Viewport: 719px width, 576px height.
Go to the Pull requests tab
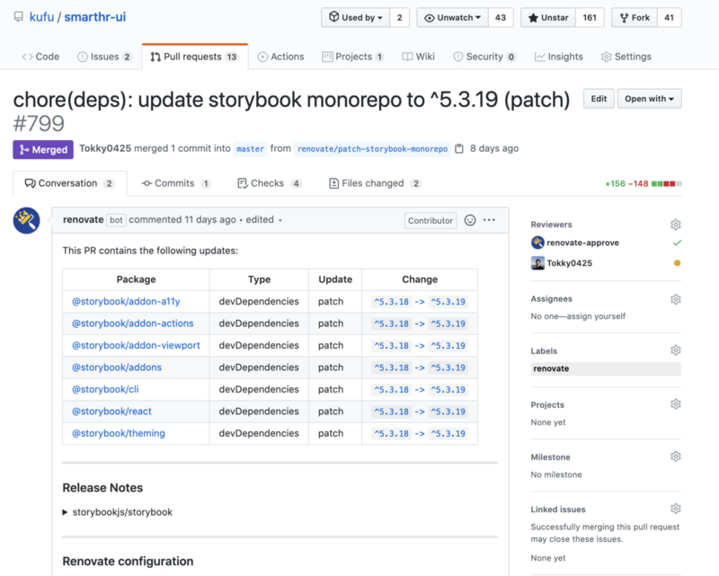click(x=194, y=57)
